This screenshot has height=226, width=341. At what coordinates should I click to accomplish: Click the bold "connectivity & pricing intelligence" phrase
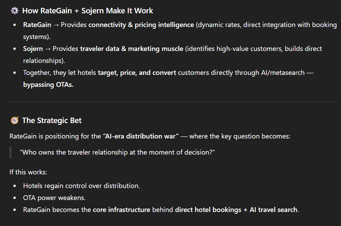tap(141, 25)
